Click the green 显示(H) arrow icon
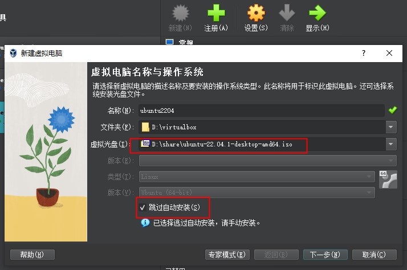 tap(317, 13)
